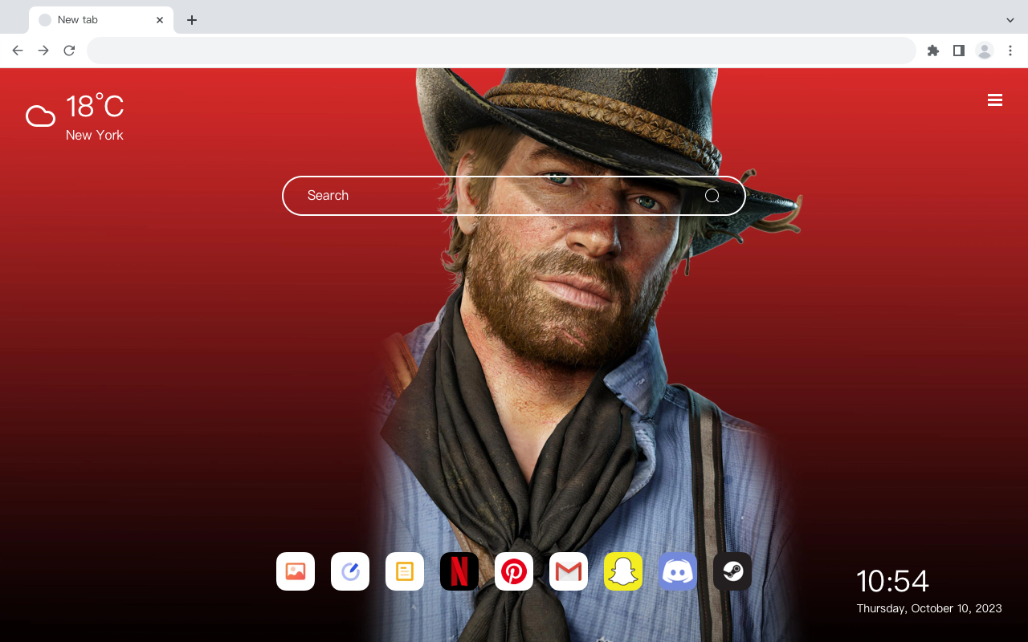Open the Discord shortcut

(678, 571)
